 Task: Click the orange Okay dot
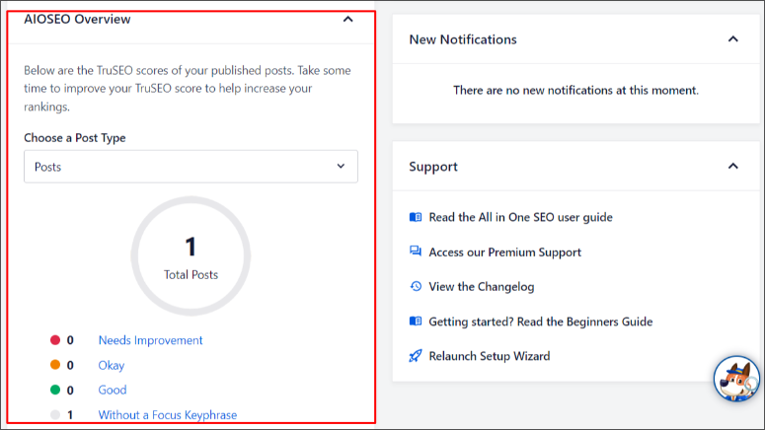pyautogui.click(x=55, y=365)
